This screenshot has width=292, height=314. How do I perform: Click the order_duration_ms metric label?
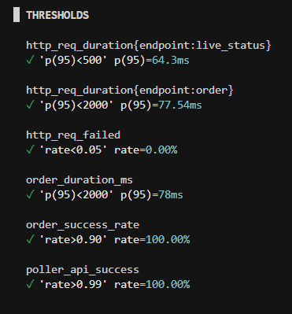[x=79, y=180]
